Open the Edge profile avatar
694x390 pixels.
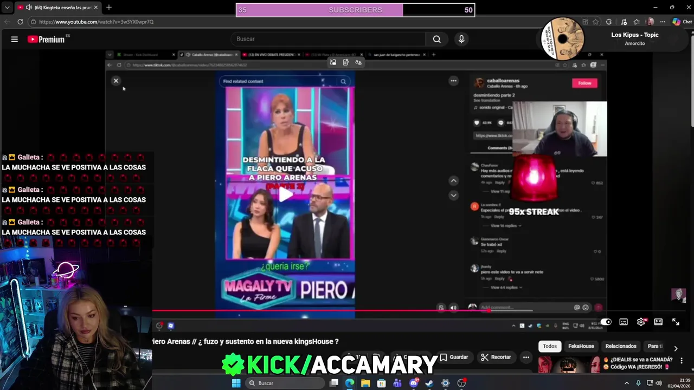click(650, 22)
